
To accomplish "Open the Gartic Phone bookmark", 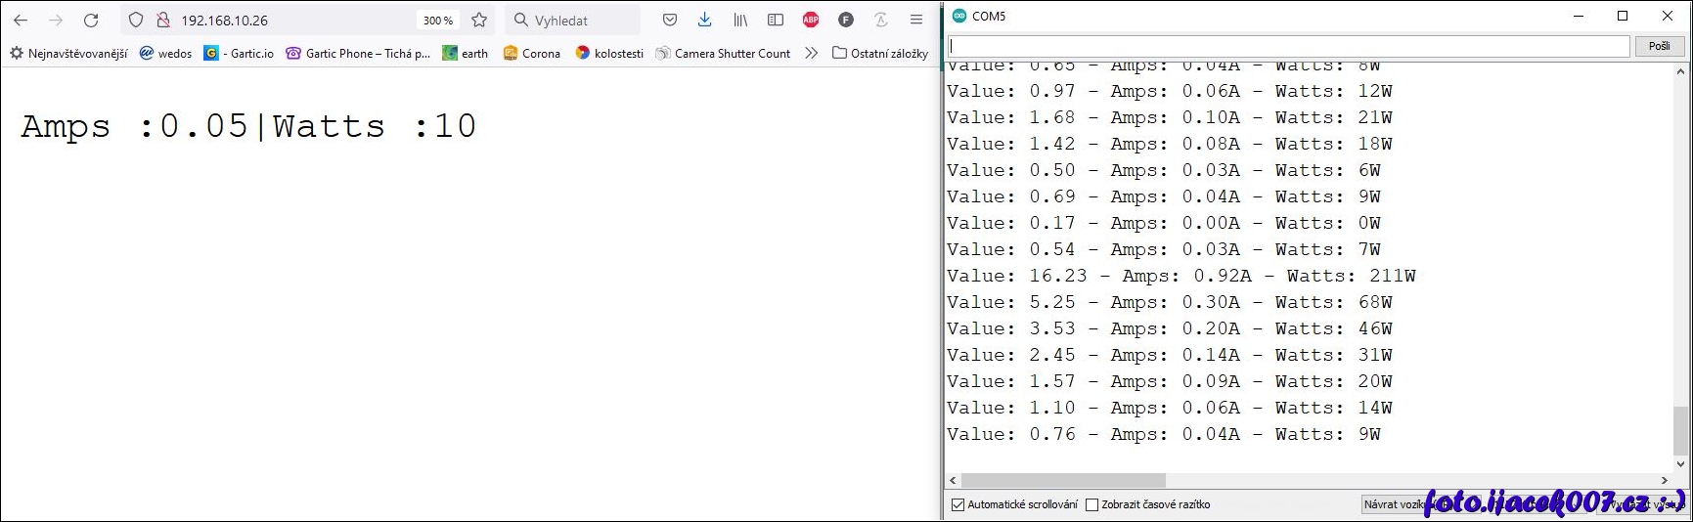I will pyautogui.click(x=358, y=53).
